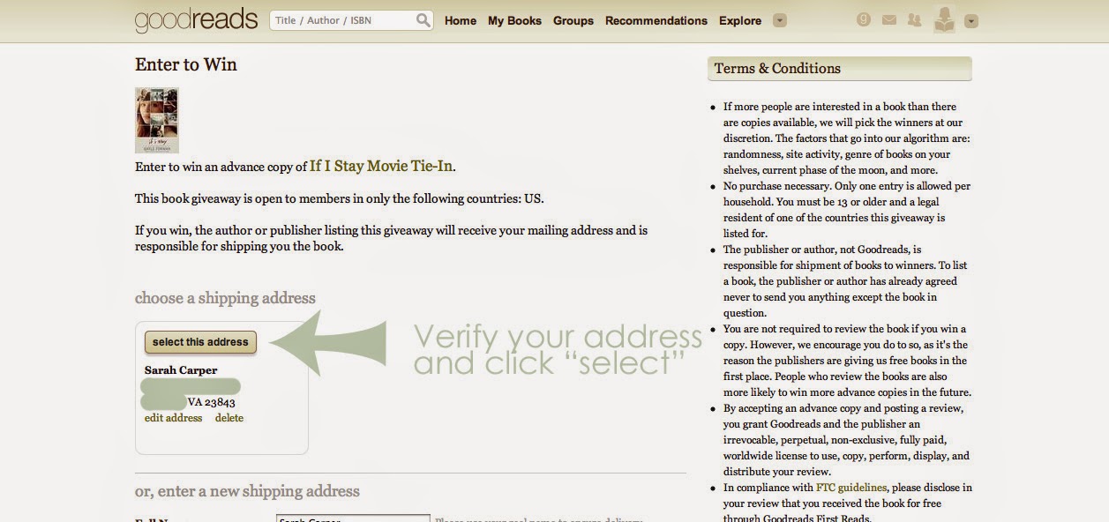Click the select this address button
Viewport: 1109px width, 522px height.
pyautogui.click(x=200, y=342)
